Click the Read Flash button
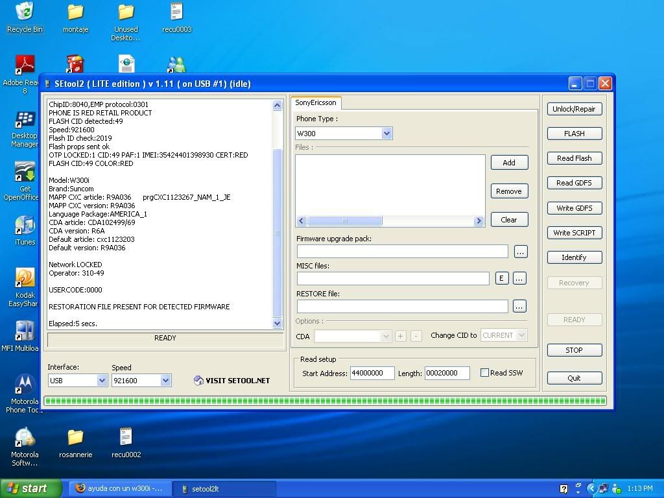Viewport: 664px width, 498px height. (x=575, y=158)
